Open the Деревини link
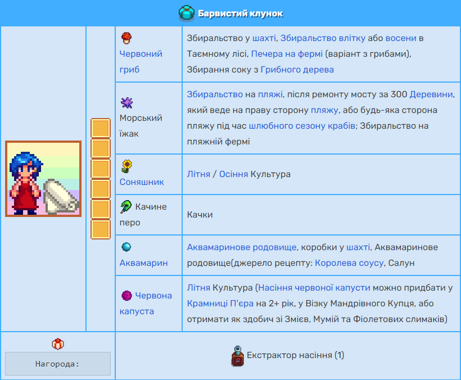This screenshot has height=380, width=461. [431, 94]
